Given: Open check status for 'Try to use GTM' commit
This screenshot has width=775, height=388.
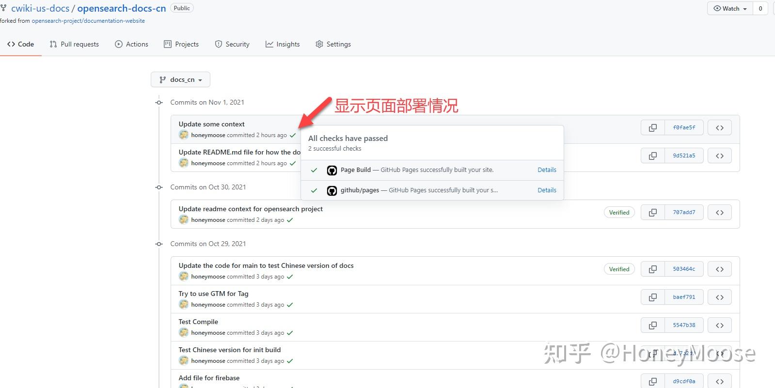Looking at the screenshot, I should point(290,305).
